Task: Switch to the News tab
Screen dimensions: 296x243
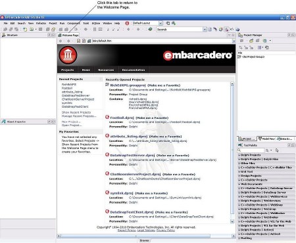Action: click(x=86, y=70)
